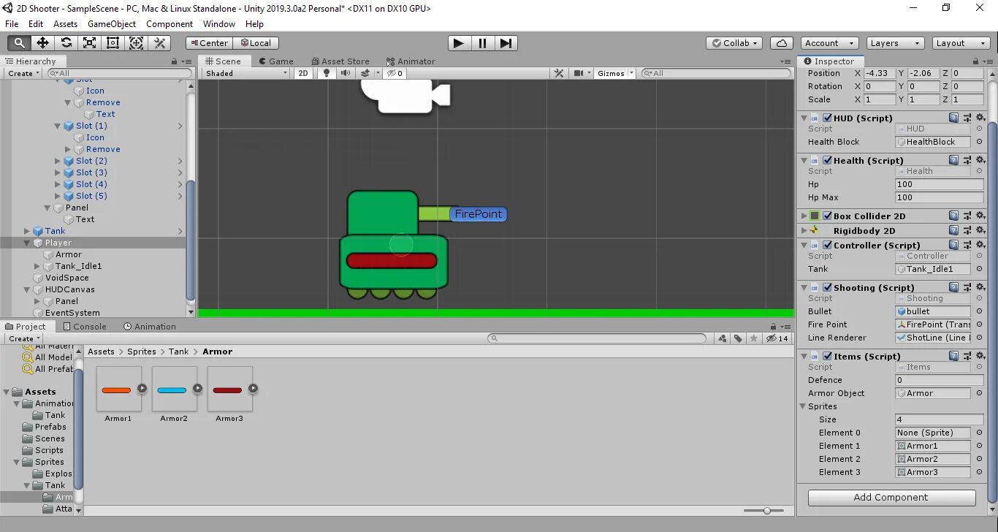Disable the Shooting script checkbox
998x532 pixels.
click(828, 287)
